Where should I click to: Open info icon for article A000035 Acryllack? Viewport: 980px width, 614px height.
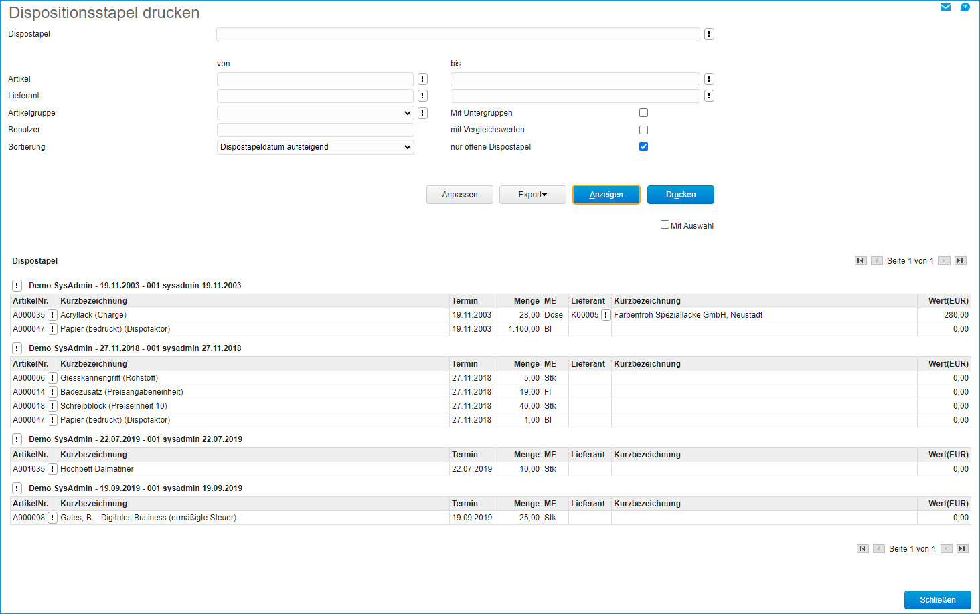52,315
